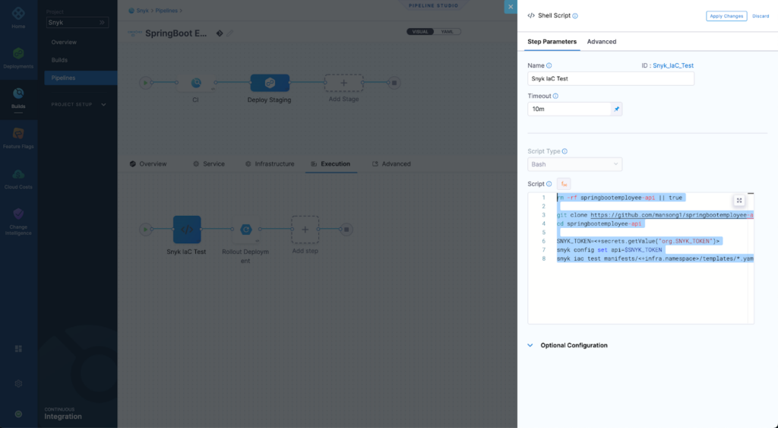This screenshot has height=428, width=778.
Task: Click the Discard link
Action: 761,16
